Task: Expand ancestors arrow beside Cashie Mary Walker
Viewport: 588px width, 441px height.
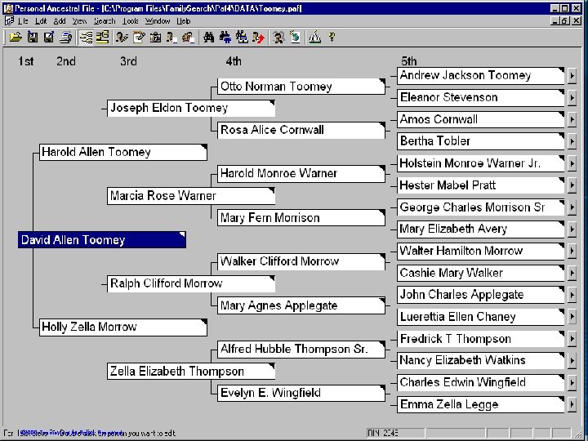Action: pyautogui.click(x=572, y=273)
